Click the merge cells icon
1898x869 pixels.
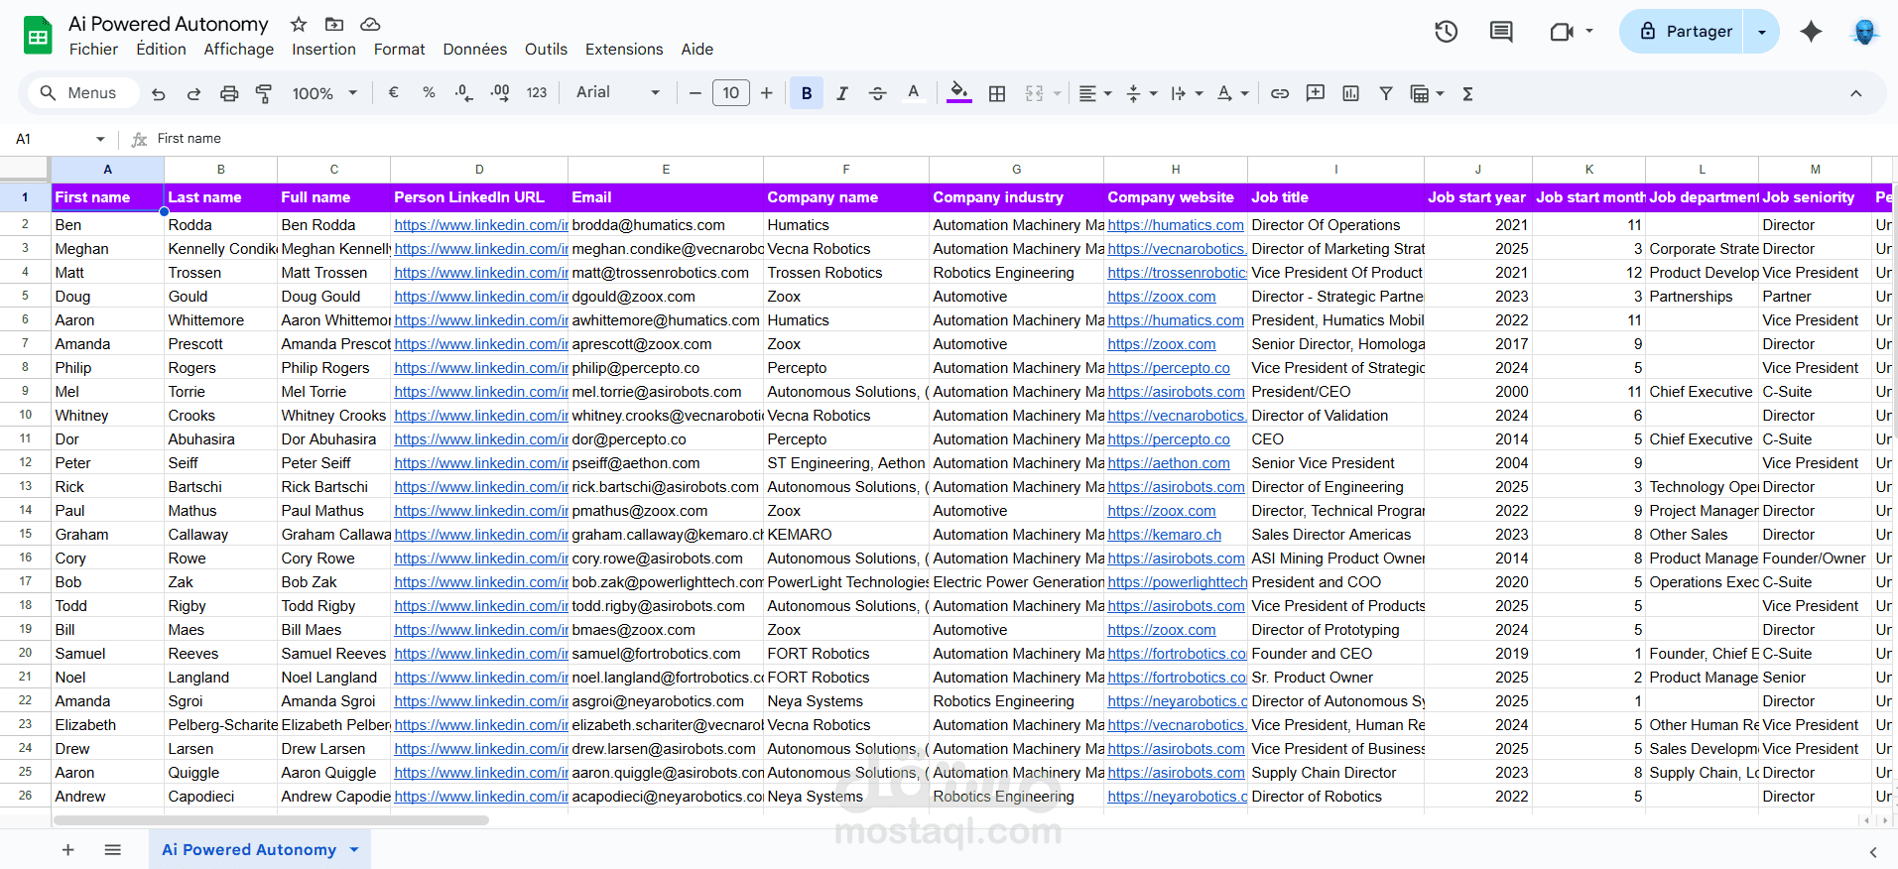pyautogui.click(x=1034, y=93)
